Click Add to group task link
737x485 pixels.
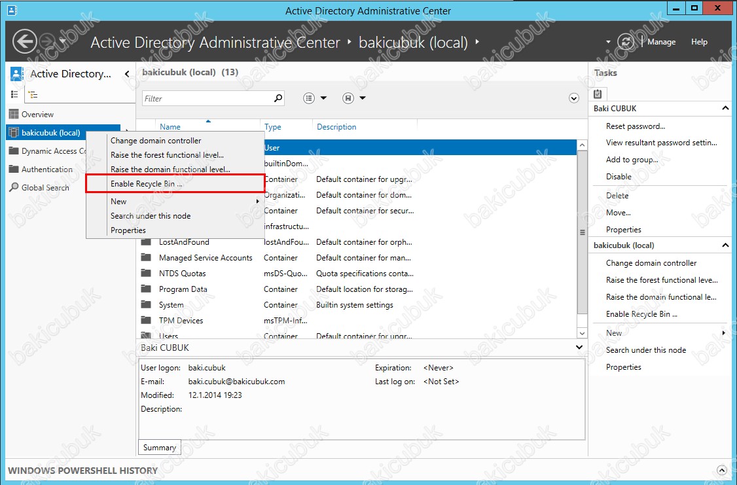(x=632, y=159)
